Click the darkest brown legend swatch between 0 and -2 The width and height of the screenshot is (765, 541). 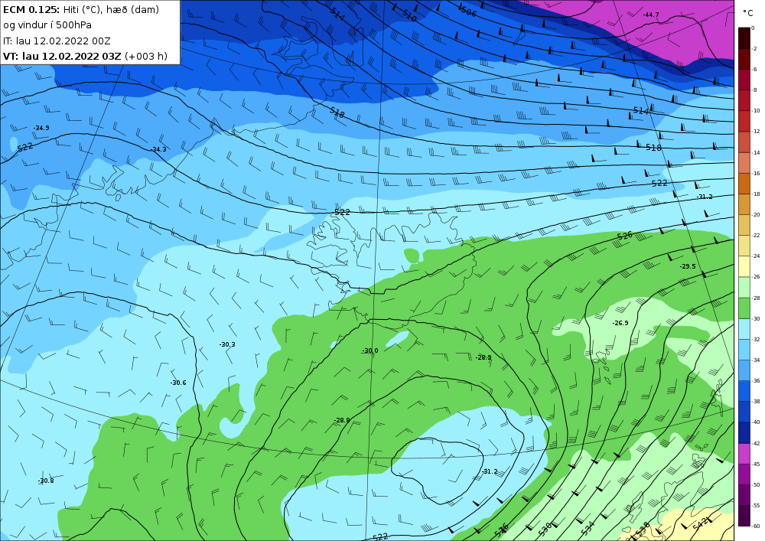744,38
